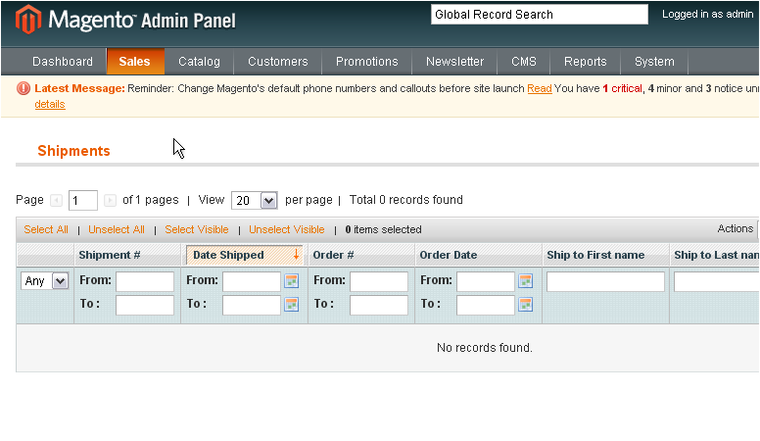Viewport: 760px width, 441px height.
Task: Open the Any filter dropdown
Action: click(x=45, y=281)
